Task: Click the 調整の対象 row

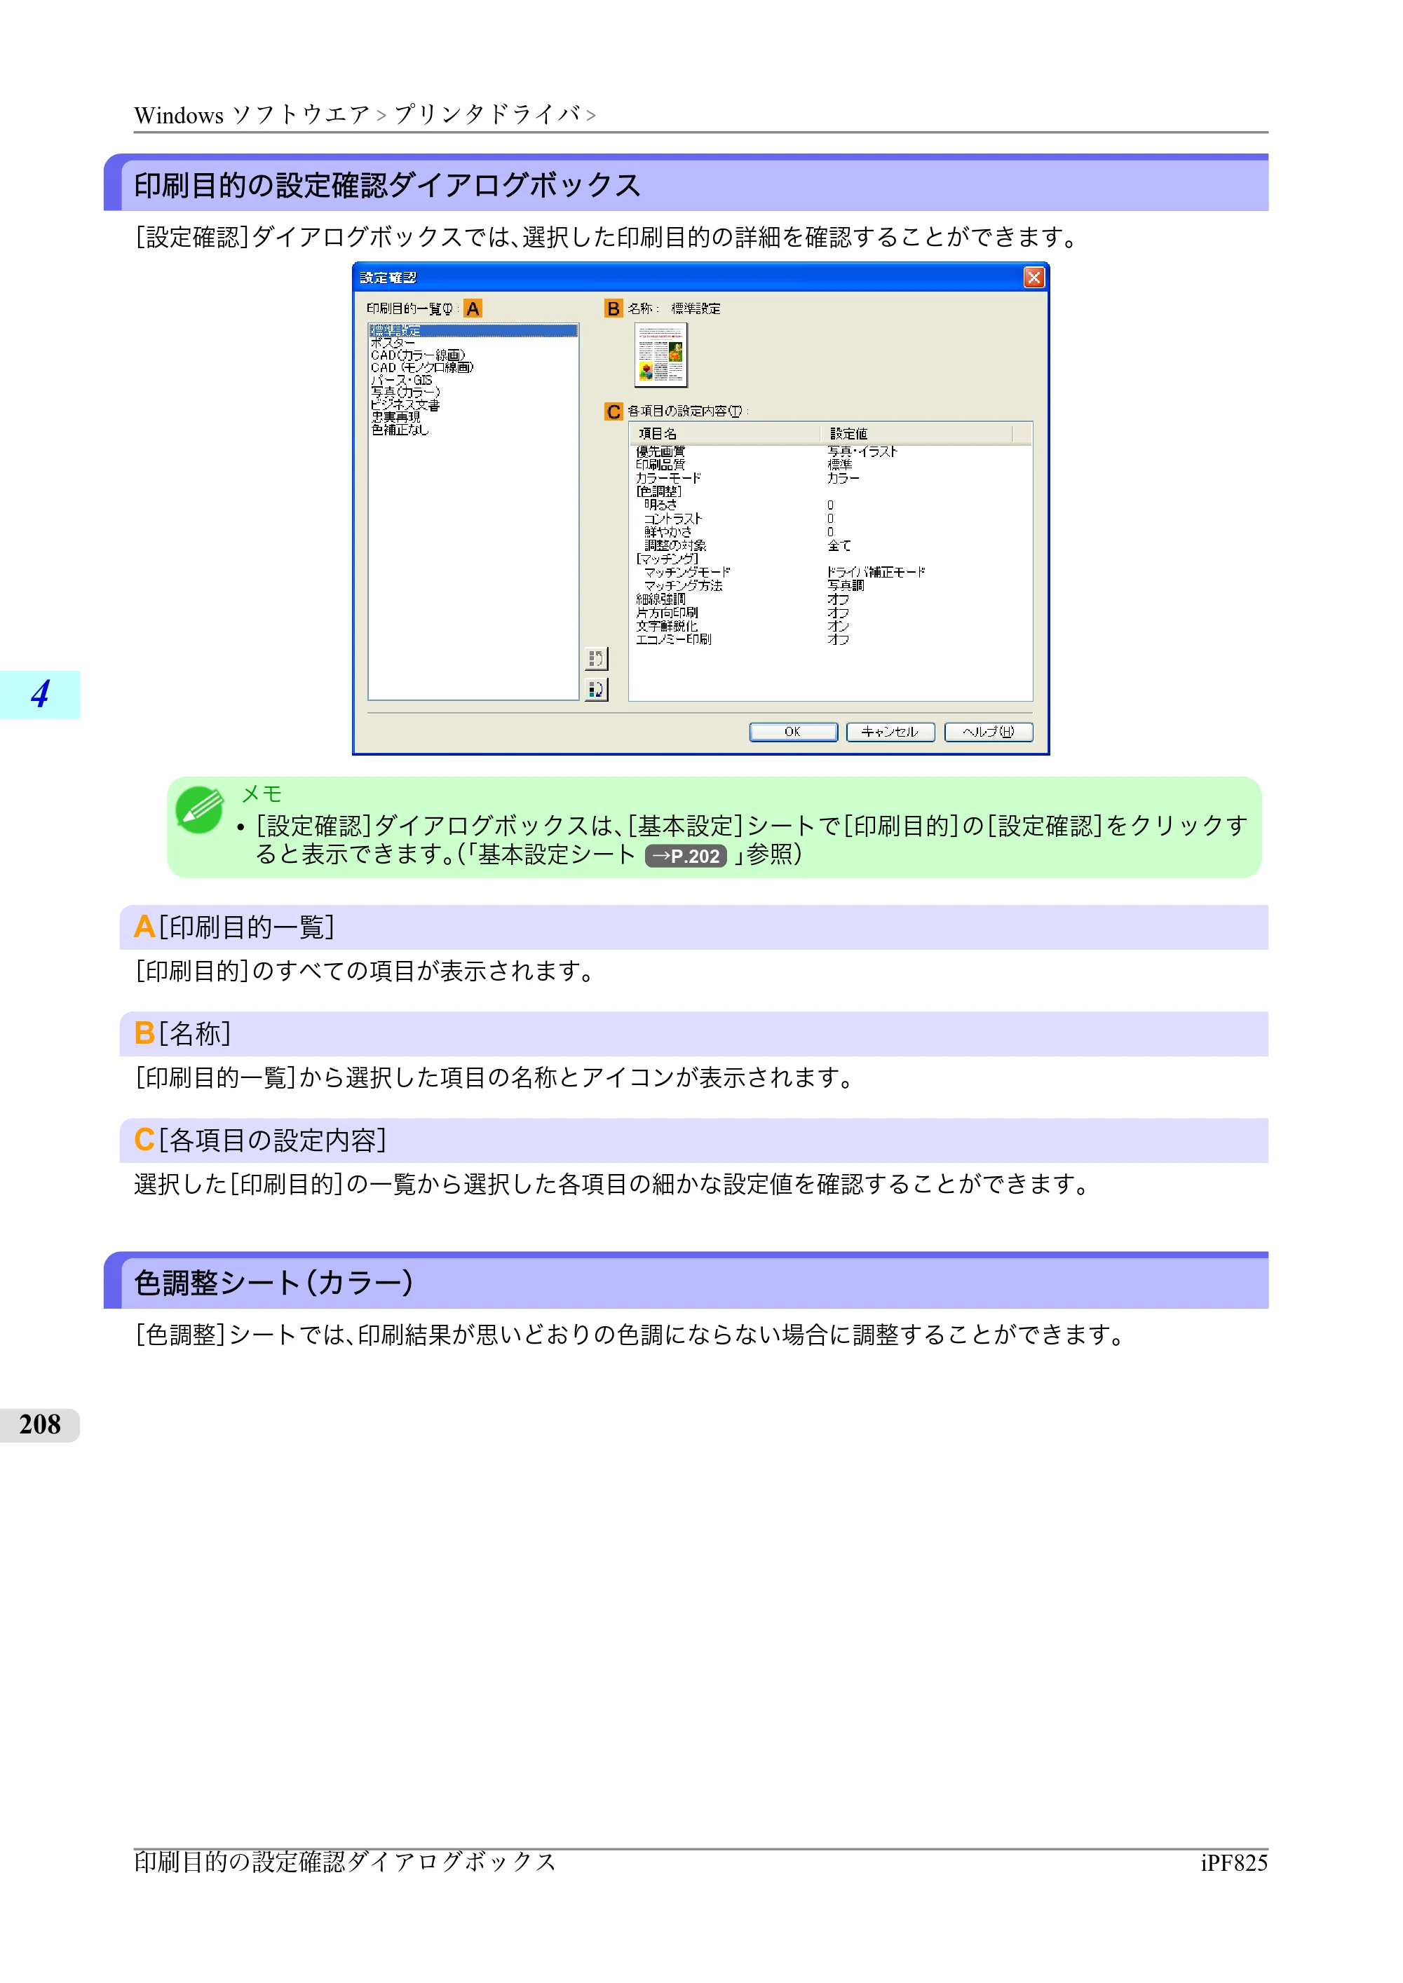Action: 830,546
